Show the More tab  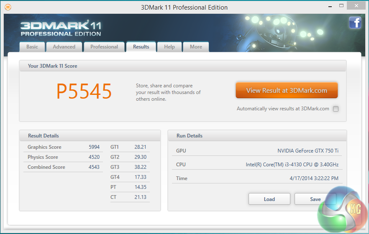tap(196, 47)
